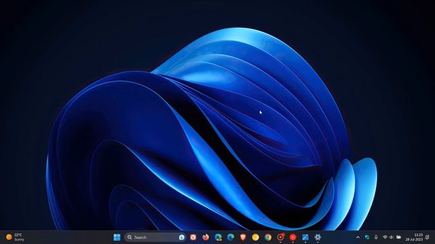This screenshot has width=435, height=244.
Task: Open Bing Chat icon in search box
Action: pyautogui.click(x=181, y=237)
